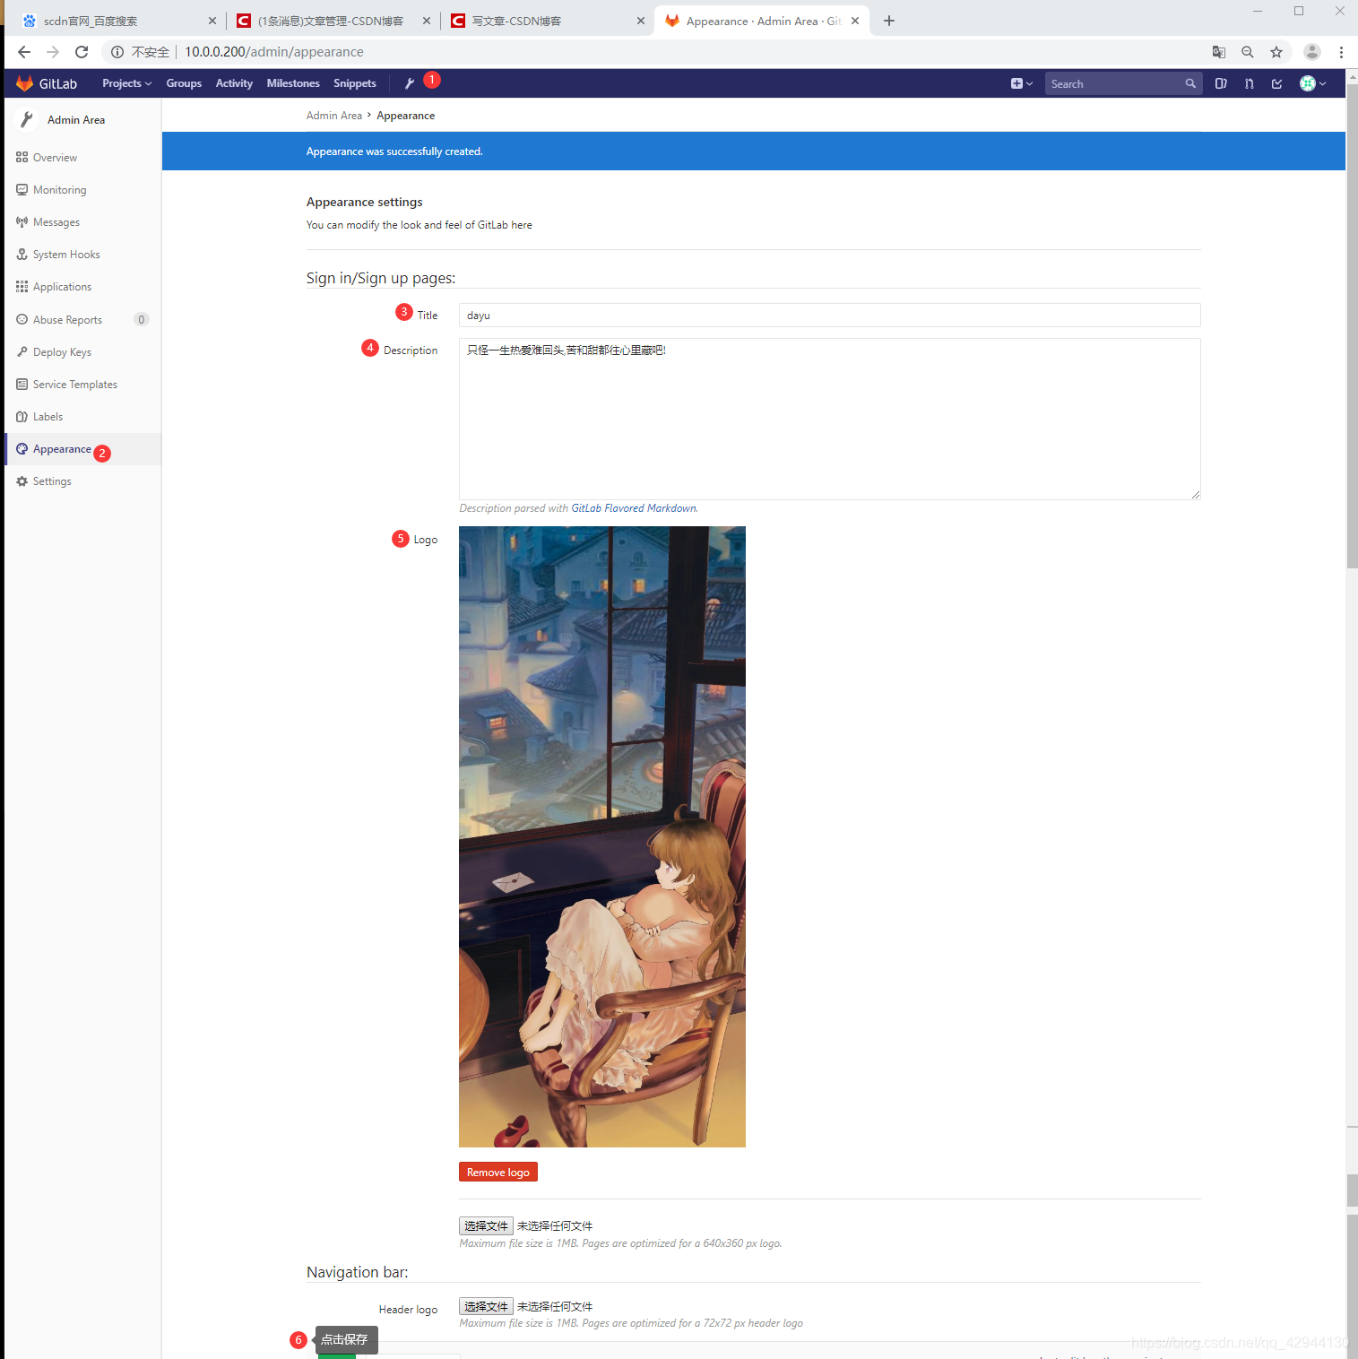Open Snippets in the navbar
The width and height of the screenshot is (1358, 1359).
[355, 83]
